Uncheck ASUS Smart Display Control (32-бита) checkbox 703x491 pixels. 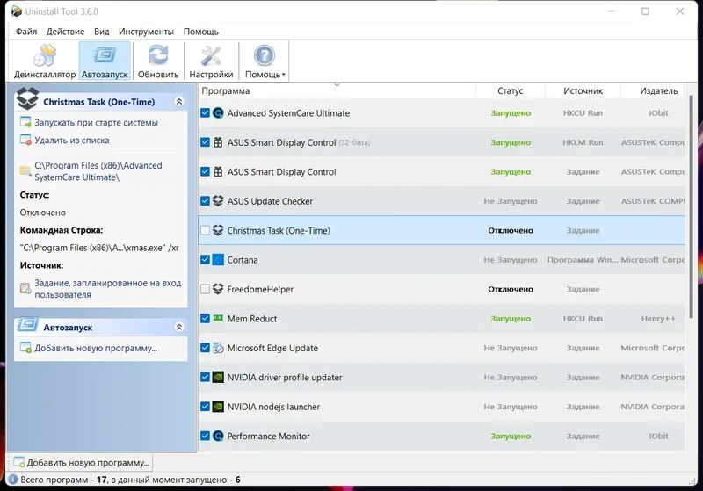[x=205, y=142]
